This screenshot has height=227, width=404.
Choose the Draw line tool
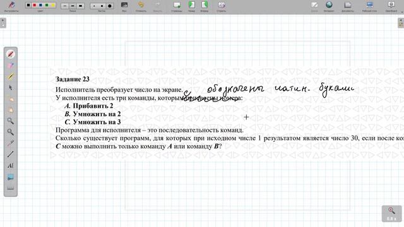tap(11, 154)
